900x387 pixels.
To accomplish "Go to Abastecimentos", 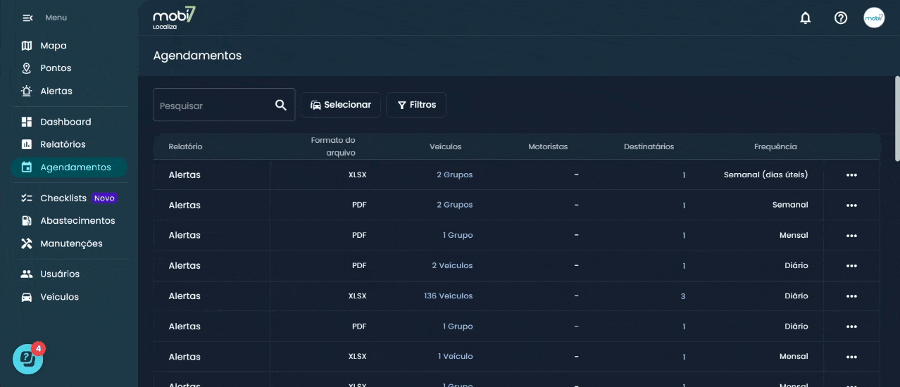I will click(77, 221).
